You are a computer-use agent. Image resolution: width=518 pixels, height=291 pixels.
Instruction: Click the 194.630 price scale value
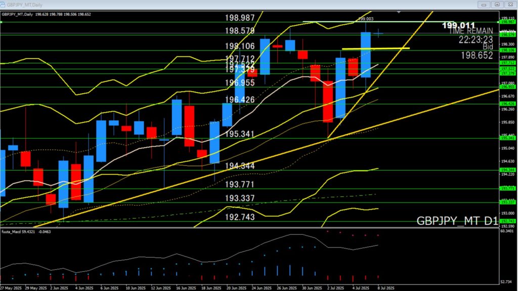508,161
